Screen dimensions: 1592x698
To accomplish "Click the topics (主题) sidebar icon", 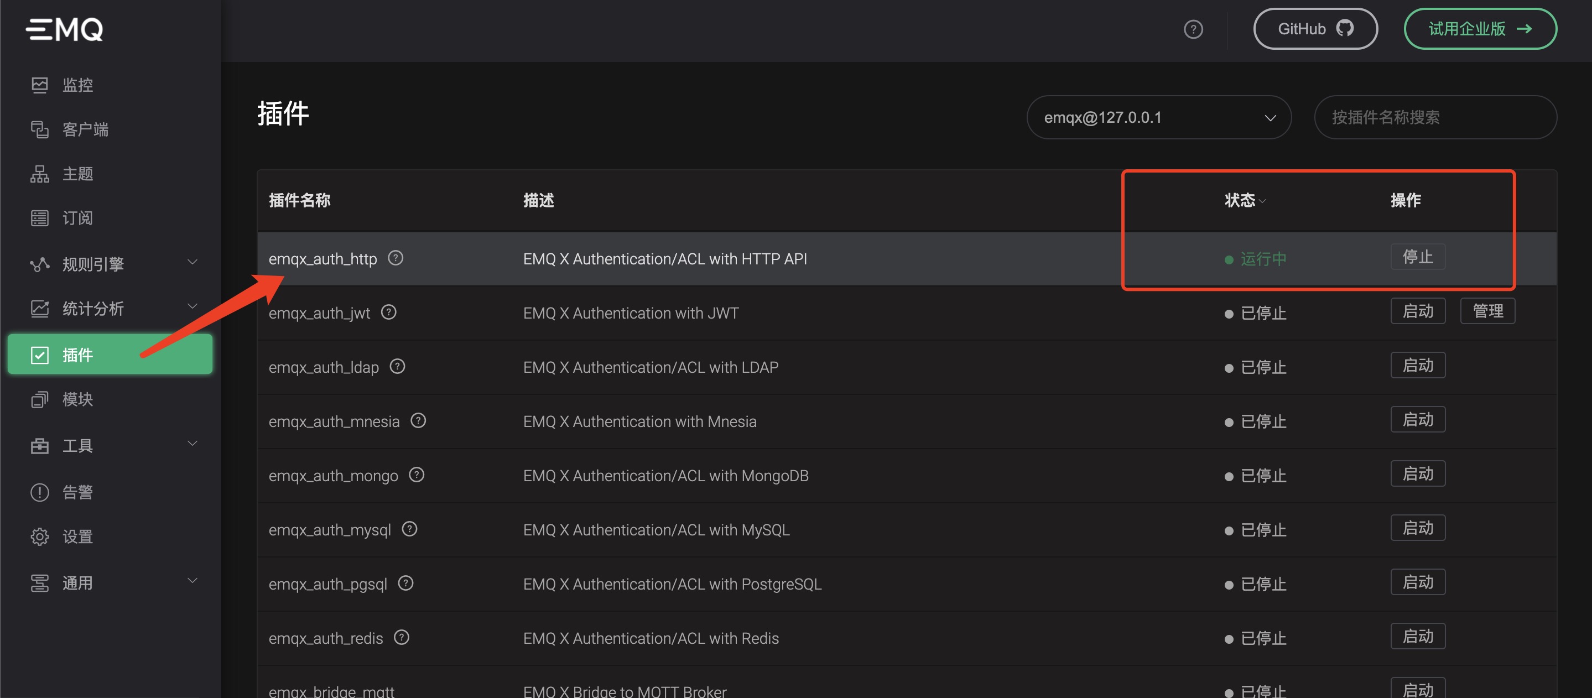I will pos(40,174).
